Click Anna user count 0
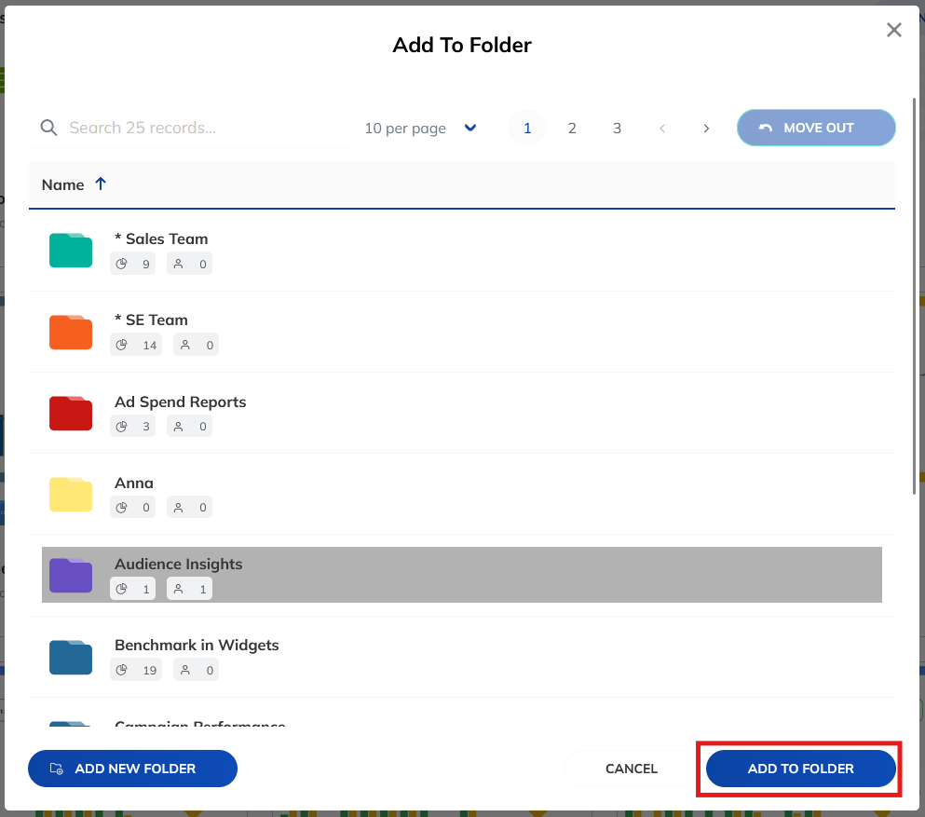The width and height of the screenshot is (925, 817). tap(189, 508)
